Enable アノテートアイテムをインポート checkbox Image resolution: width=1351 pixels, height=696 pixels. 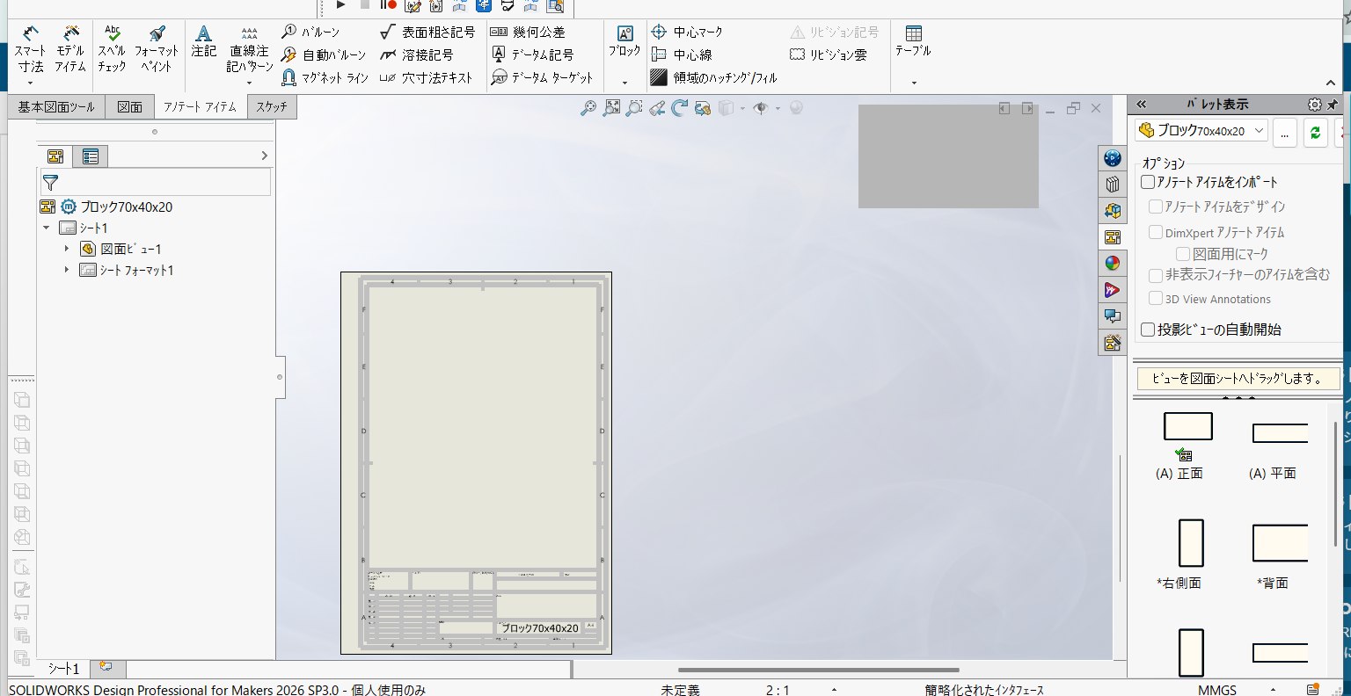click(x=1148, y=182)
